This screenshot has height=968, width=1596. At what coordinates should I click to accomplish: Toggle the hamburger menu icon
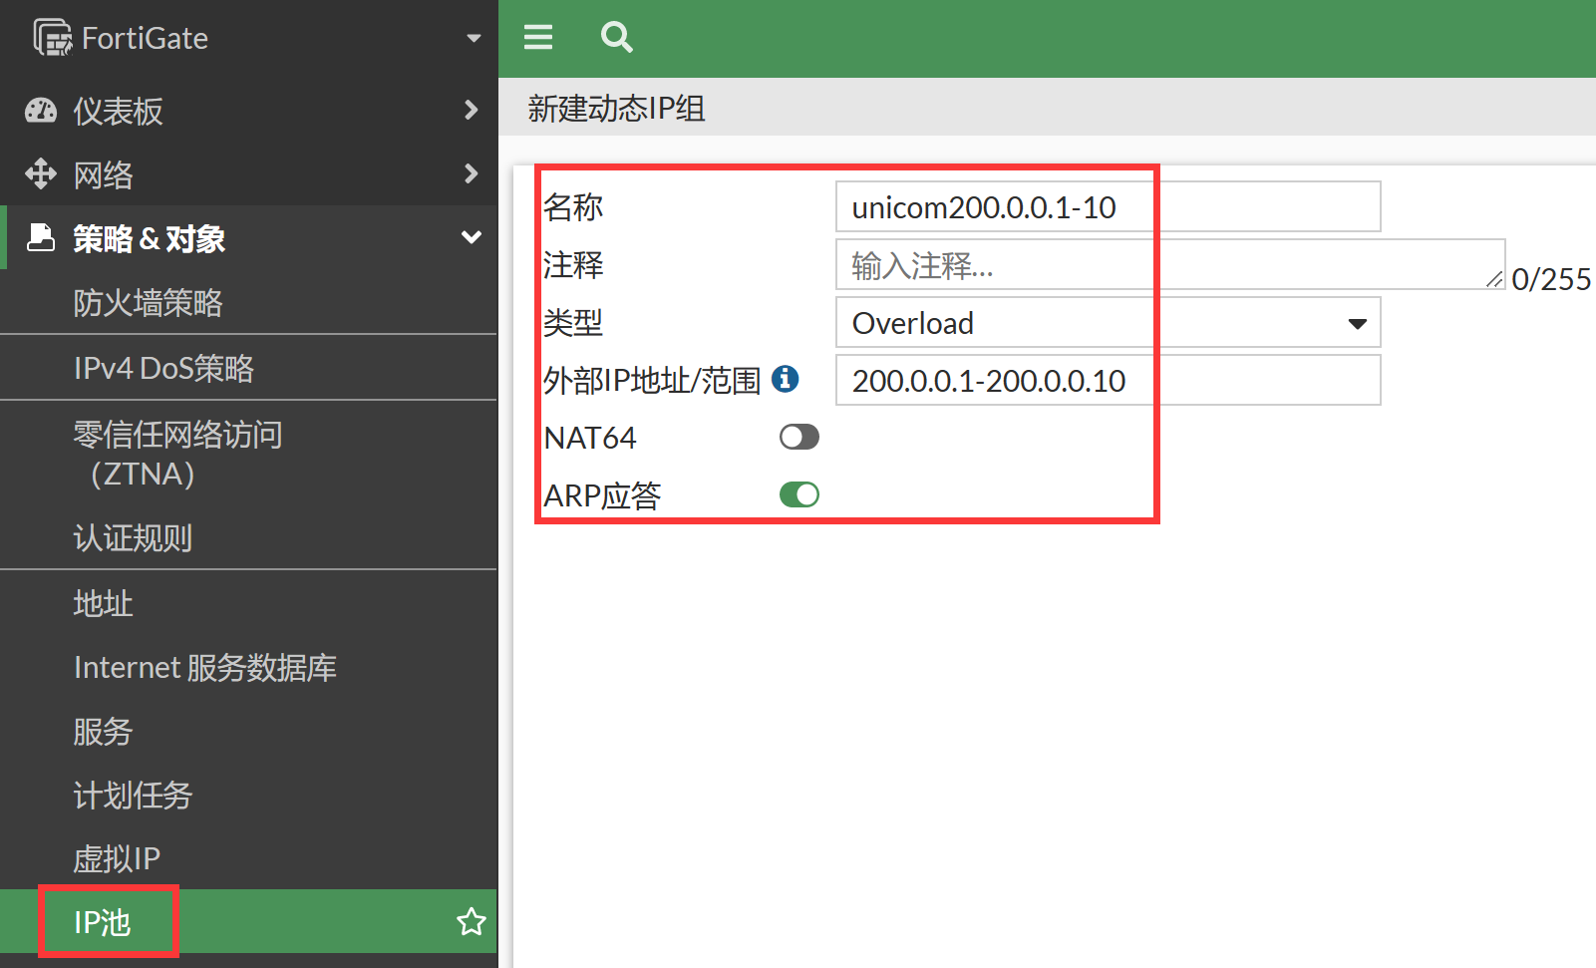(x=538, y=38)
